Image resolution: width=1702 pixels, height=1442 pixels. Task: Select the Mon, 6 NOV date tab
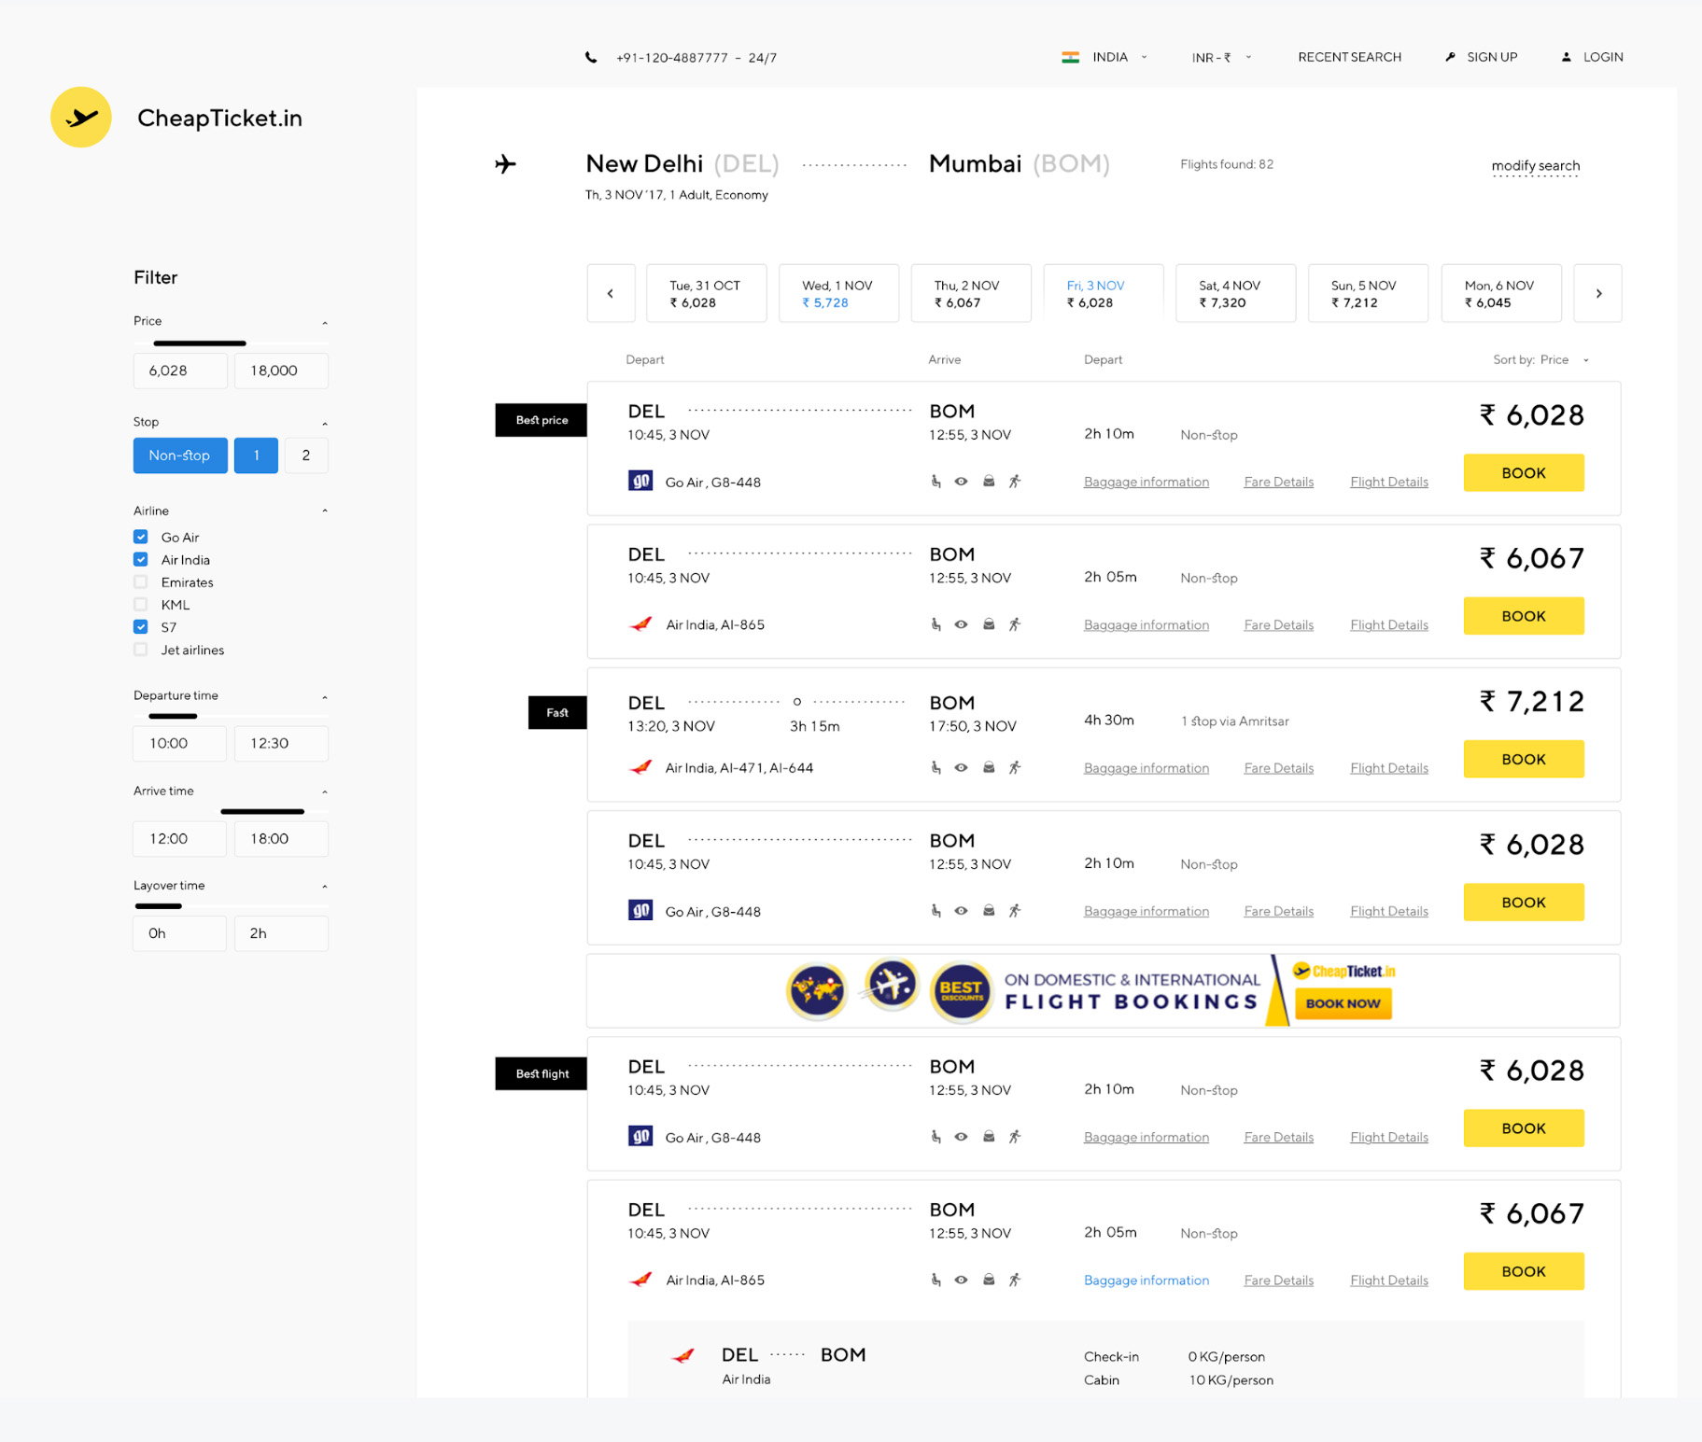[1501, 293]
